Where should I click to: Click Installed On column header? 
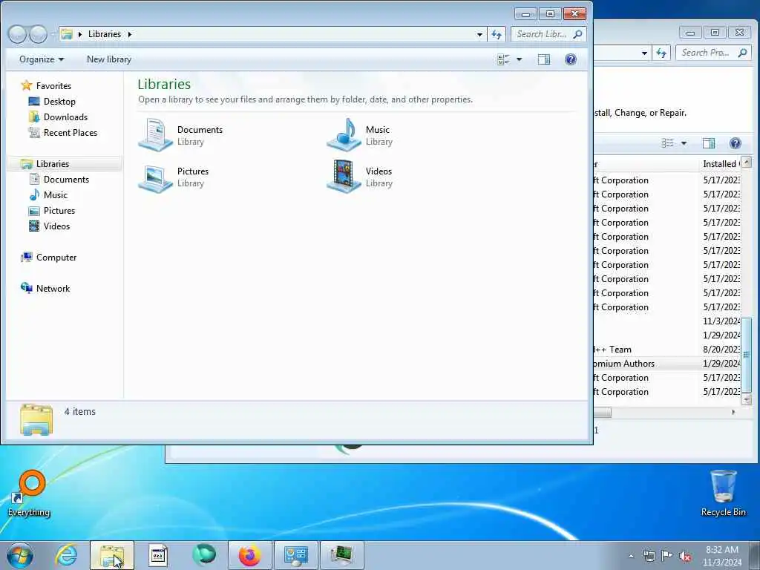720,164
